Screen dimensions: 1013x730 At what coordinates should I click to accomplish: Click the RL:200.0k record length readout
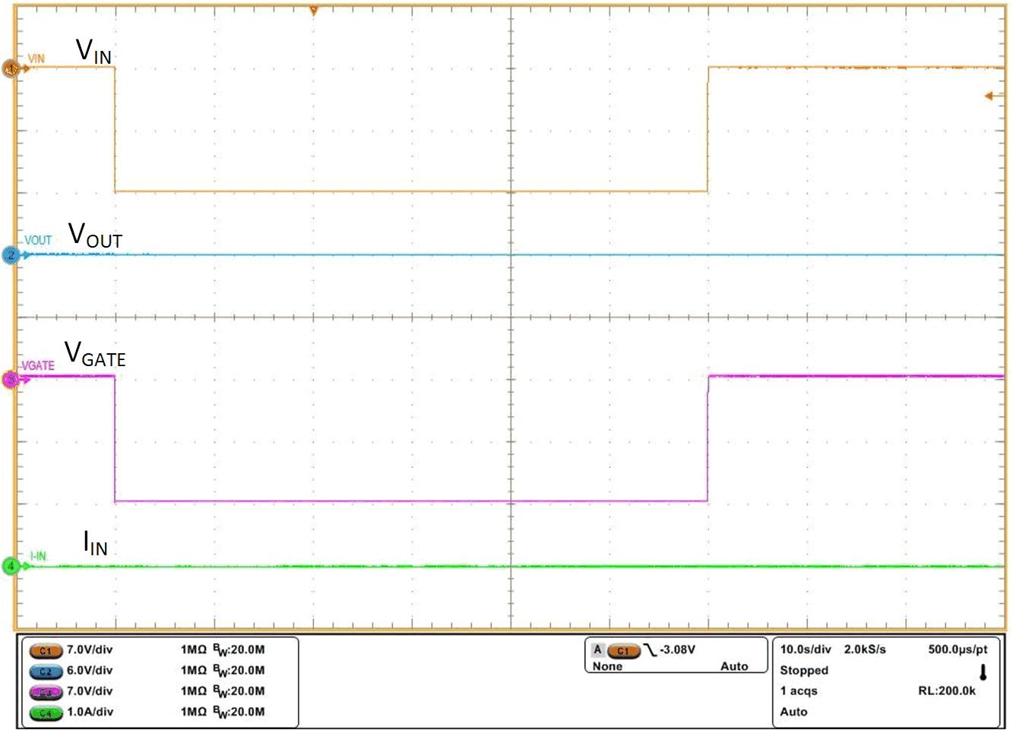coord(946,690)
